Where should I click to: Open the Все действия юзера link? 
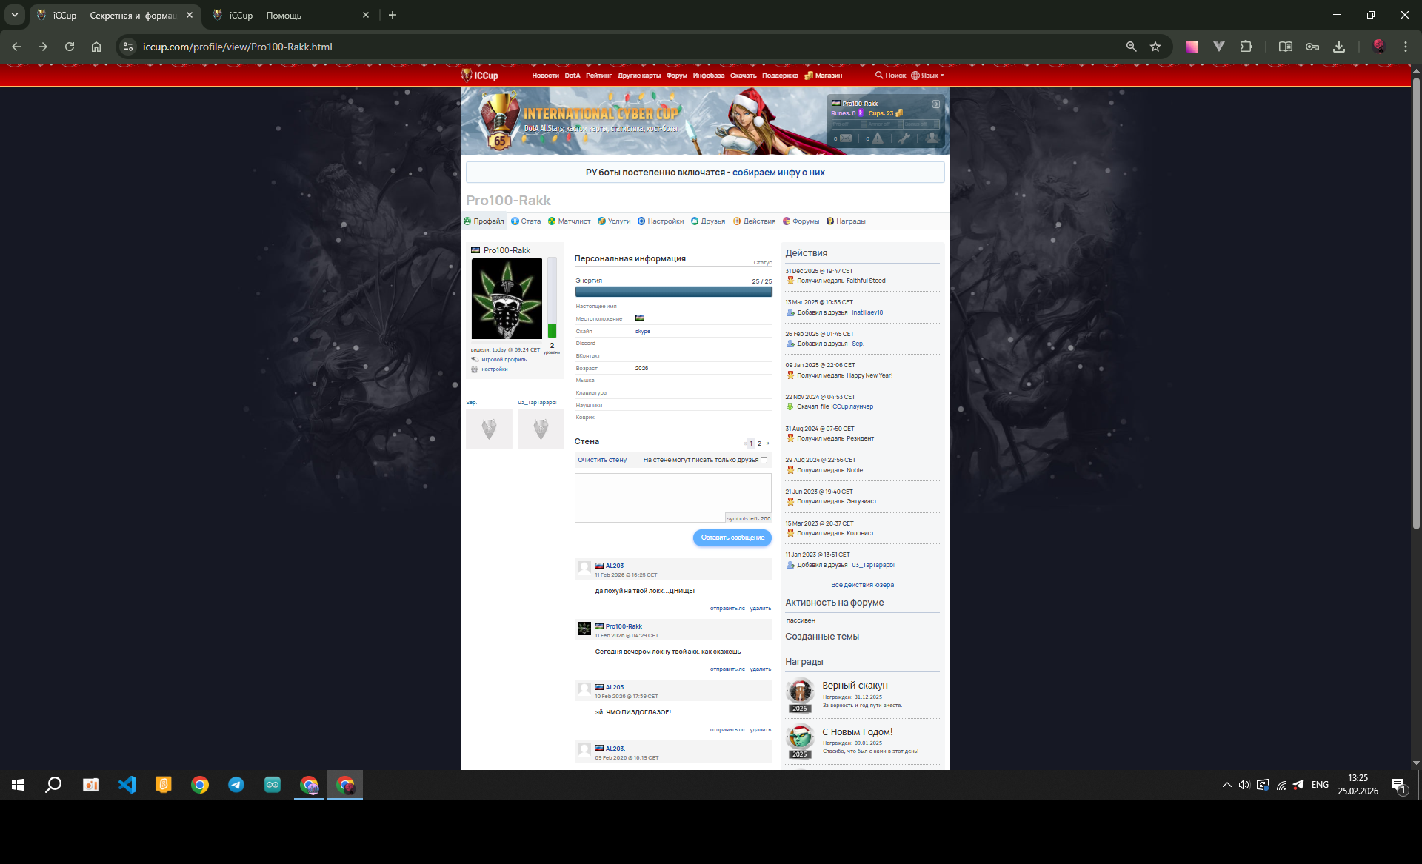(862, 585)
